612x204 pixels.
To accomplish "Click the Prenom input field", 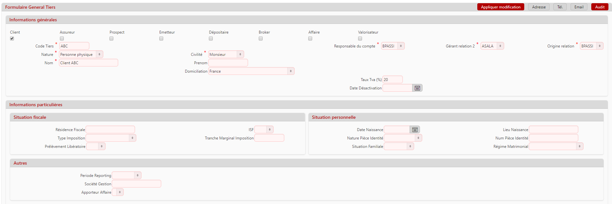I will [228, 63].
